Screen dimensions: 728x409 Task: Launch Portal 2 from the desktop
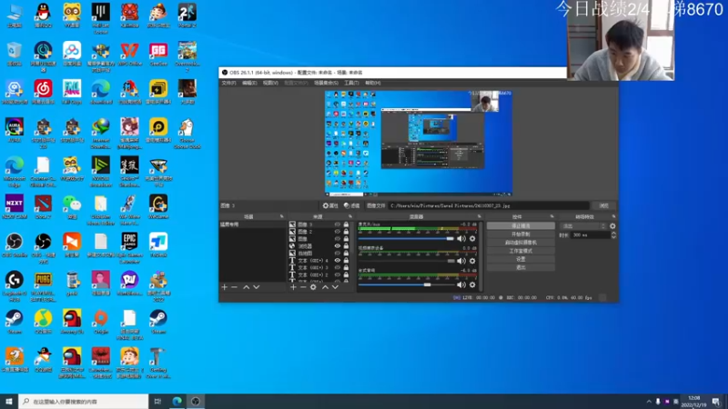[187, 15]
